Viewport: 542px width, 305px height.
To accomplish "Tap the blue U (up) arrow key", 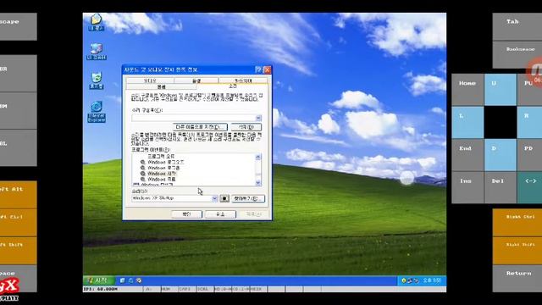I will [x=501, y=89].
